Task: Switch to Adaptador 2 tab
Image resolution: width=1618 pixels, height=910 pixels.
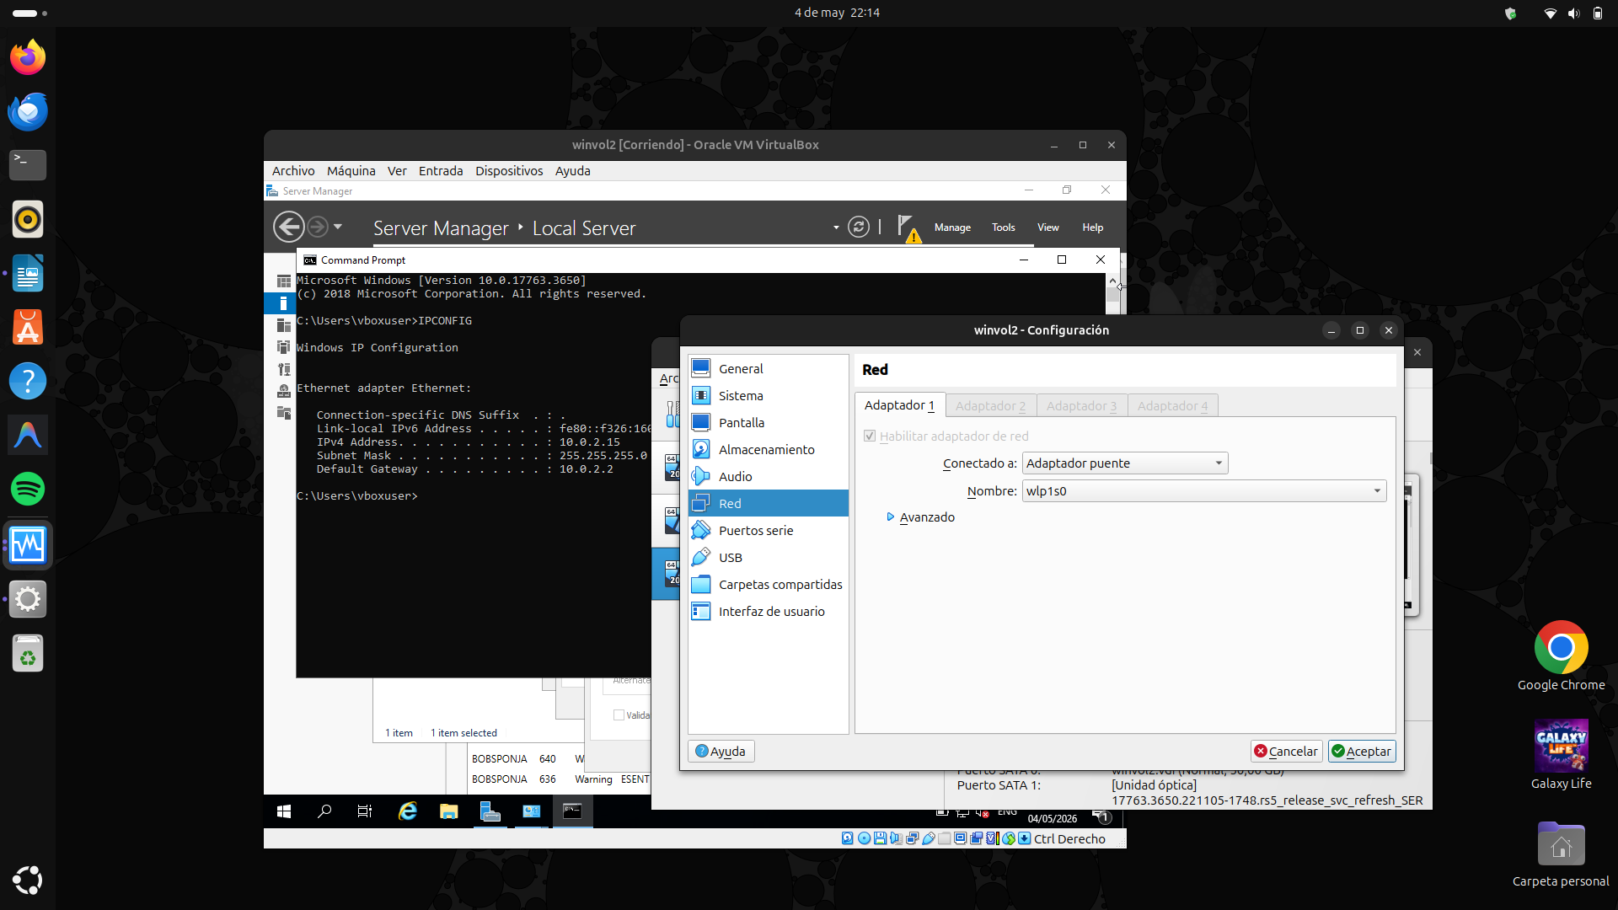Action: [991, 405]
